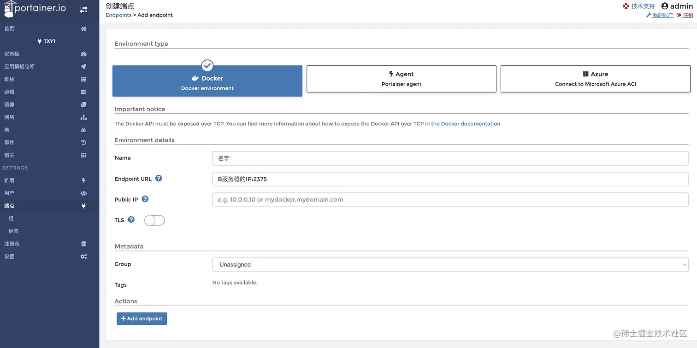Open 仪表板 in the sidebar
This screenshot has height=348, width=697.
[x=12, y=54]
